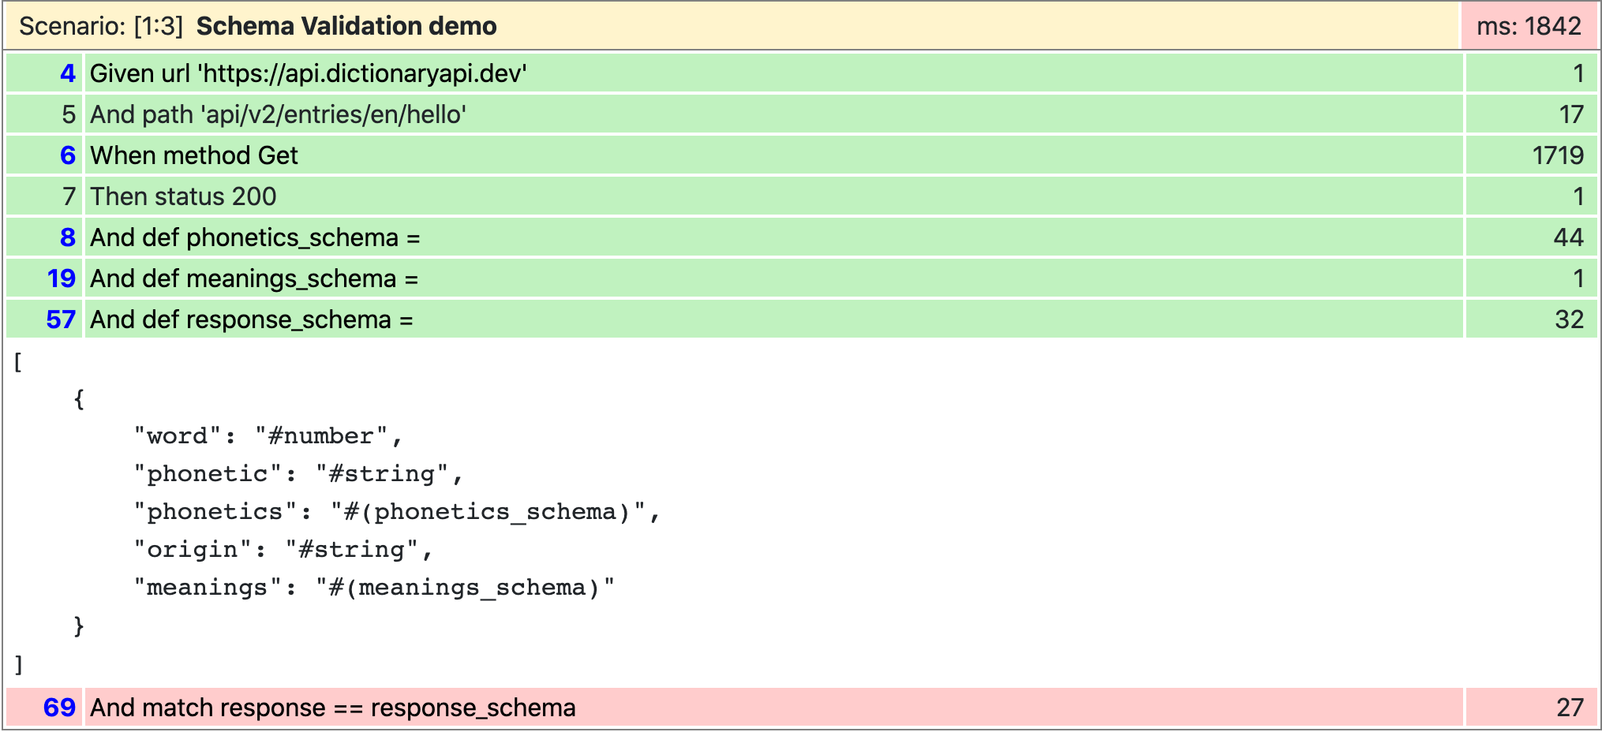Click line number 5 cell
This screenshot has width=1602, height=732.
(x=69, y=114)
